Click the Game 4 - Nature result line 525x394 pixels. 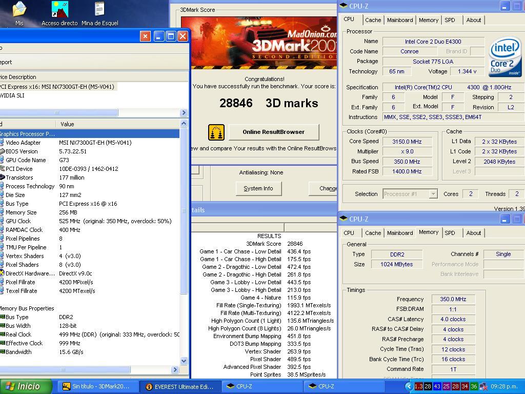pyautogui.click(x=275, y=298)
